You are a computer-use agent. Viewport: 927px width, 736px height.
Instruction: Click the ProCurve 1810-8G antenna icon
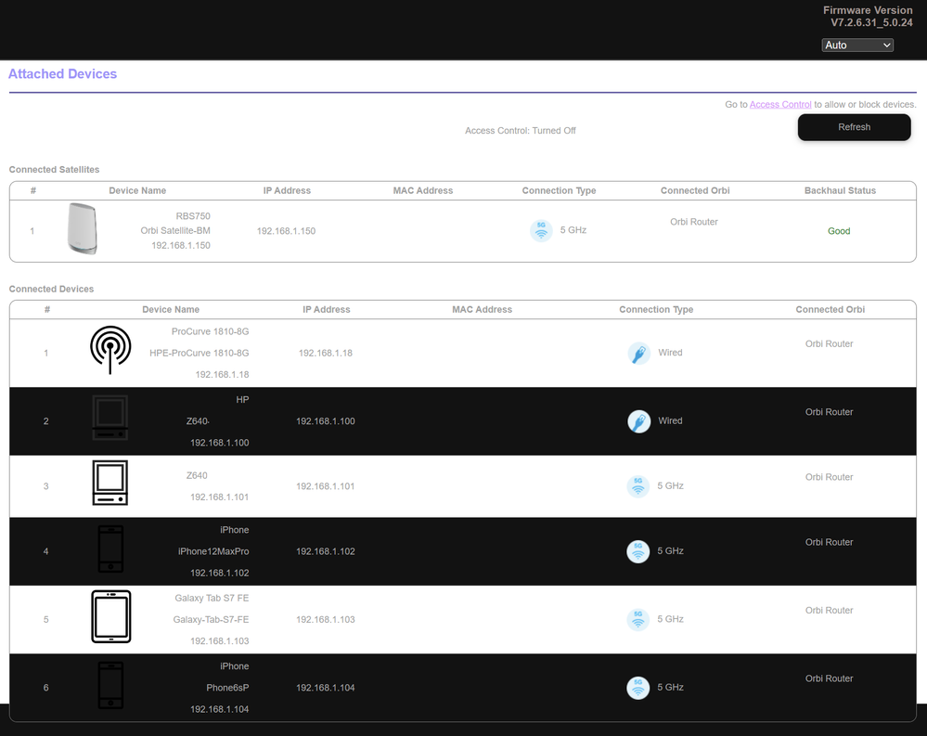click(x=109, y=350)
